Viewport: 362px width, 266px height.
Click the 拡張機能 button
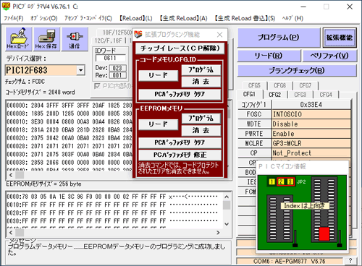340,38
